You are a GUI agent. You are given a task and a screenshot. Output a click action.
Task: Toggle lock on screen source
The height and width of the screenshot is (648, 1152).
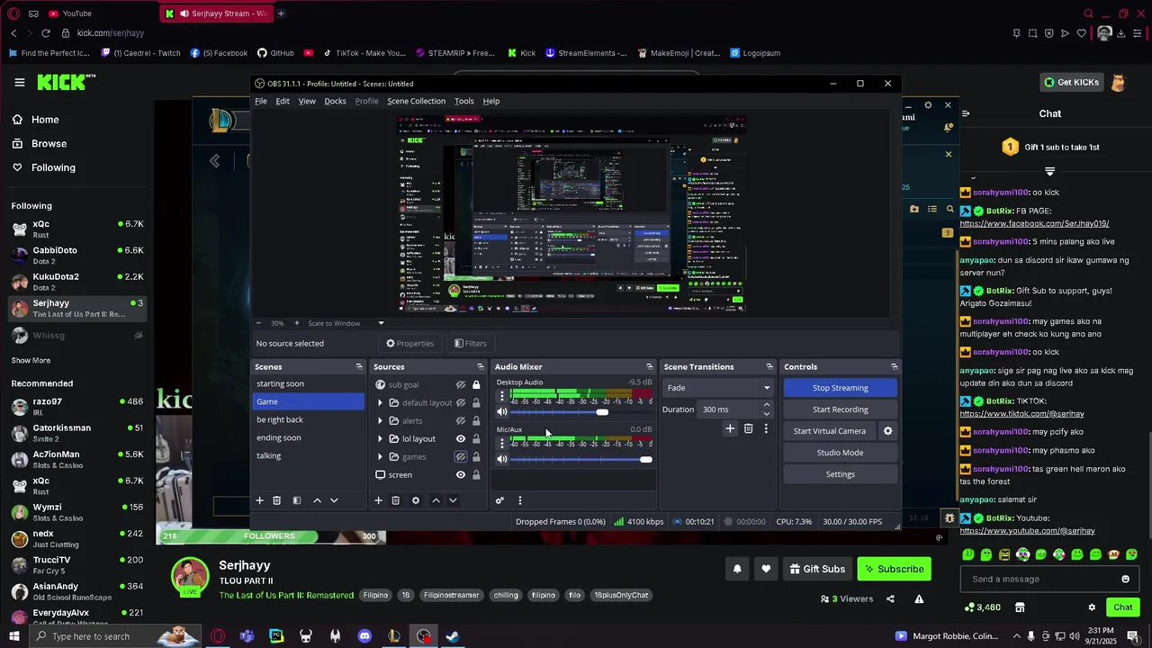tap(476, 475)
